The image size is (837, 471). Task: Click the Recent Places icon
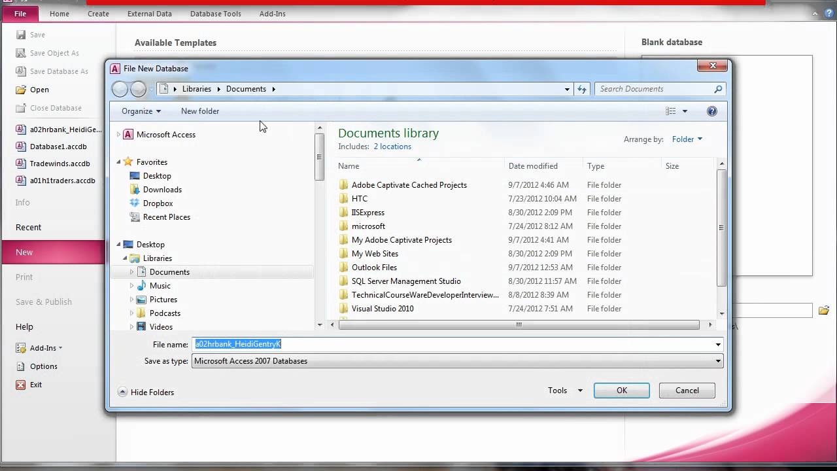pyautogui.click(x=135, y=217)
